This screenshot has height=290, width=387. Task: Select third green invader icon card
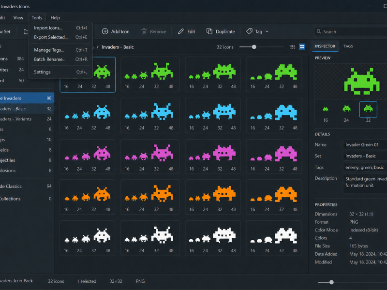(x=212, y=75)
